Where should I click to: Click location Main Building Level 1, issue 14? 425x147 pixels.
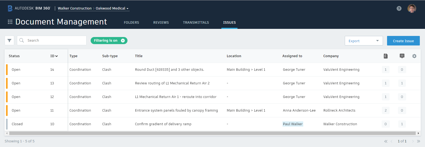click(246, 70)
